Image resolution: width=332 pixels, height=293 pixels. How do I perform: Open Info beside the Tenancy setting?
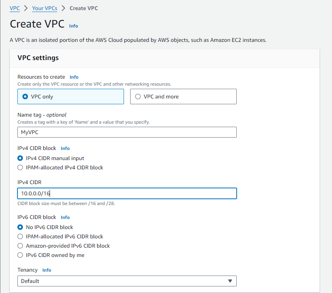[46, 270]
